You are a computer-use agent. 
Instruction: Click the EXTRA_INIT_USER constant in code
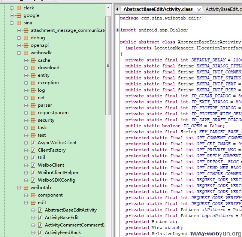216,90
